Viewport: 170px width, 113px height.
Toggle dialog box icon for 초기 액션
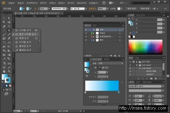tap(134, 62)
